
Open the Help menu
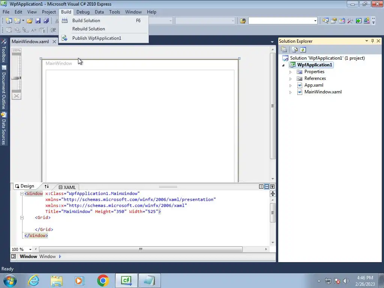click(x=151, y=12)
